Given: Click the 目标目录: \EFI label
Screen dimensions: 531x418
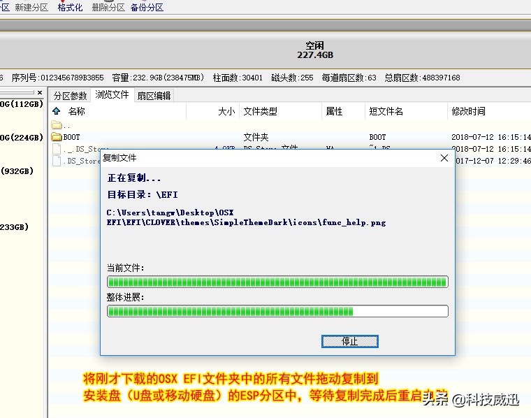Looking at the screenshot, I should click(x=143, y=194).
